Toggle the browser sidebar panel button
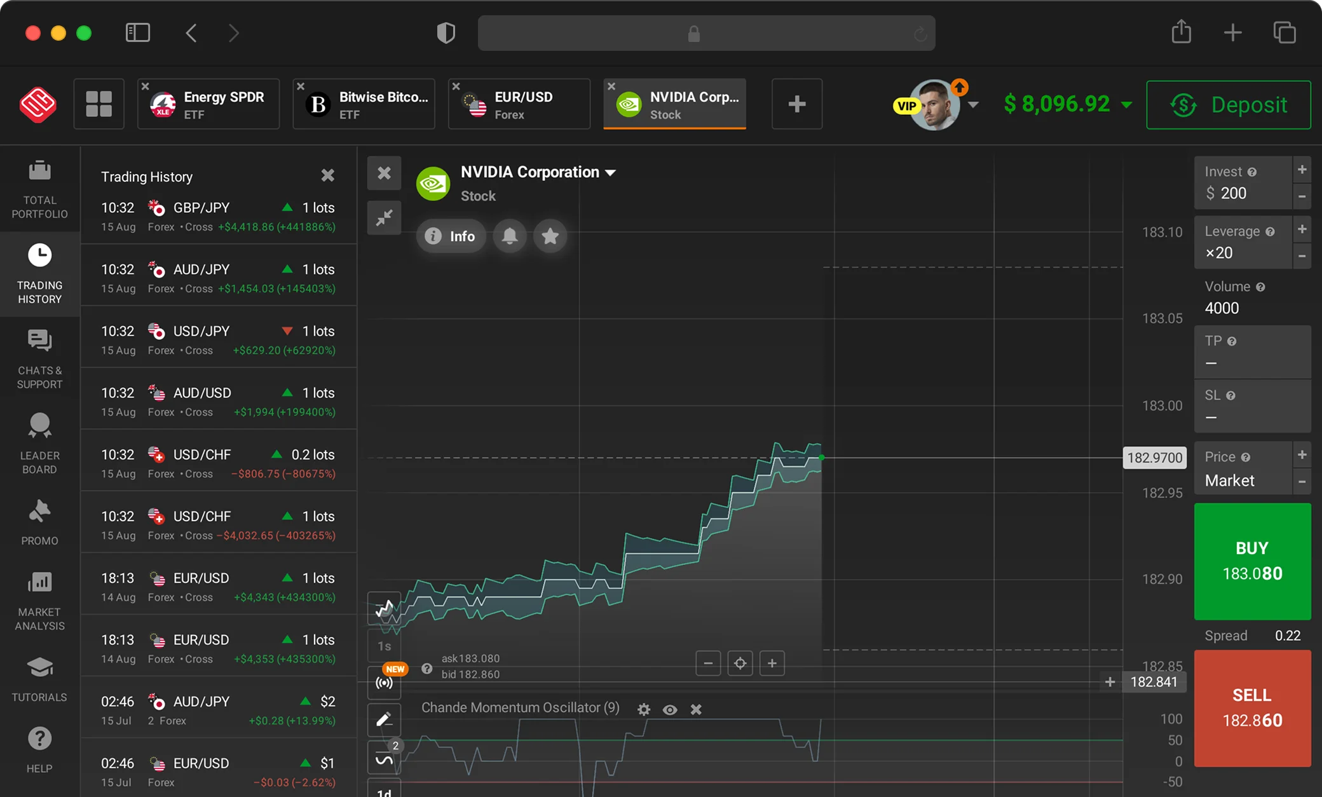 [137, 32]
